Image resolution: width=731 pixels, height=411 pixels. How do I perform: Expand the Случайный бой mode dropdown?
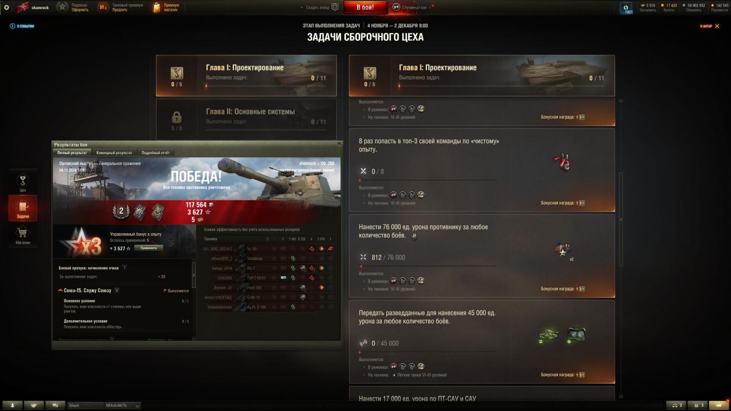coord(413,7)
